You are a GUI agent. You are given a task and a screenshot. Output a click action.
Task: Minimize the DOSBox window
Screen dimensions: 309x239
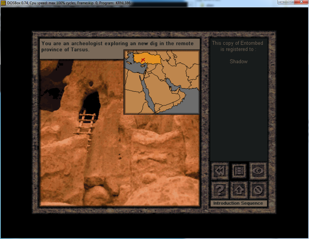pos(282,2)
